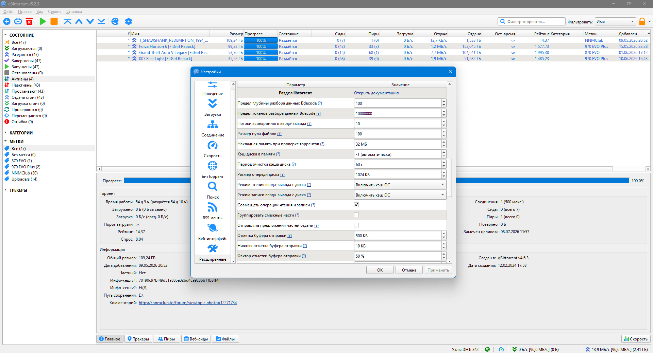Open the Открыть документацию link

click(x=376, y=93)
